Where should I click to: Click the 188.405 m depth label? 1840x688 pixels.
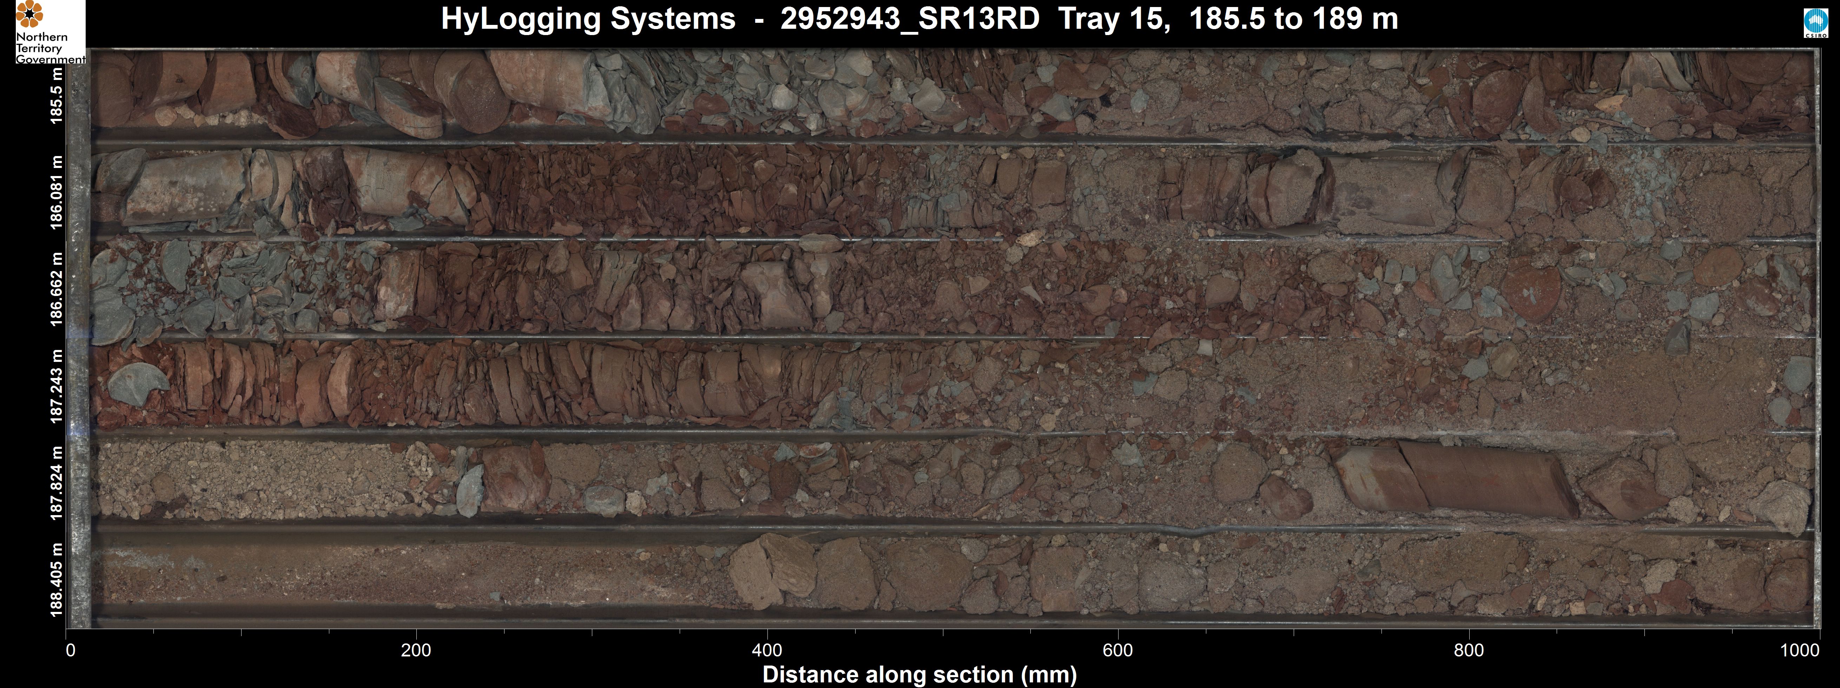click(x=57, y=580)
